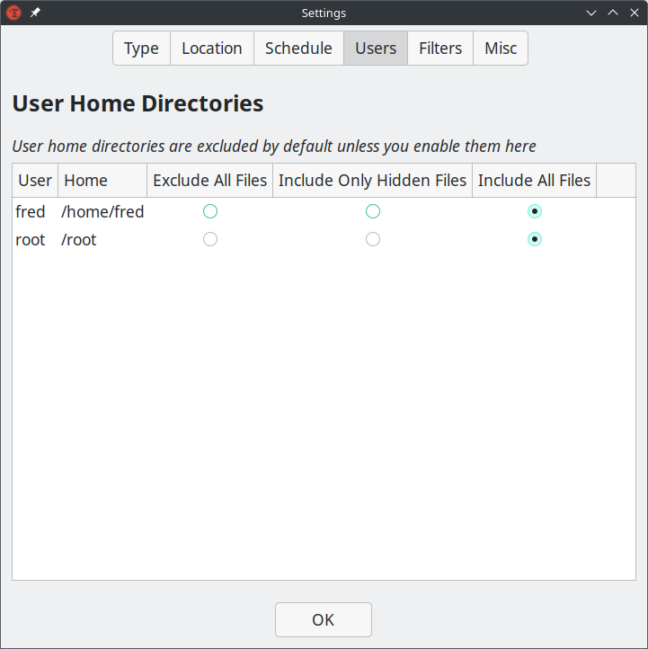
Task: Open the Filters tab
Action: coord(440,49)
